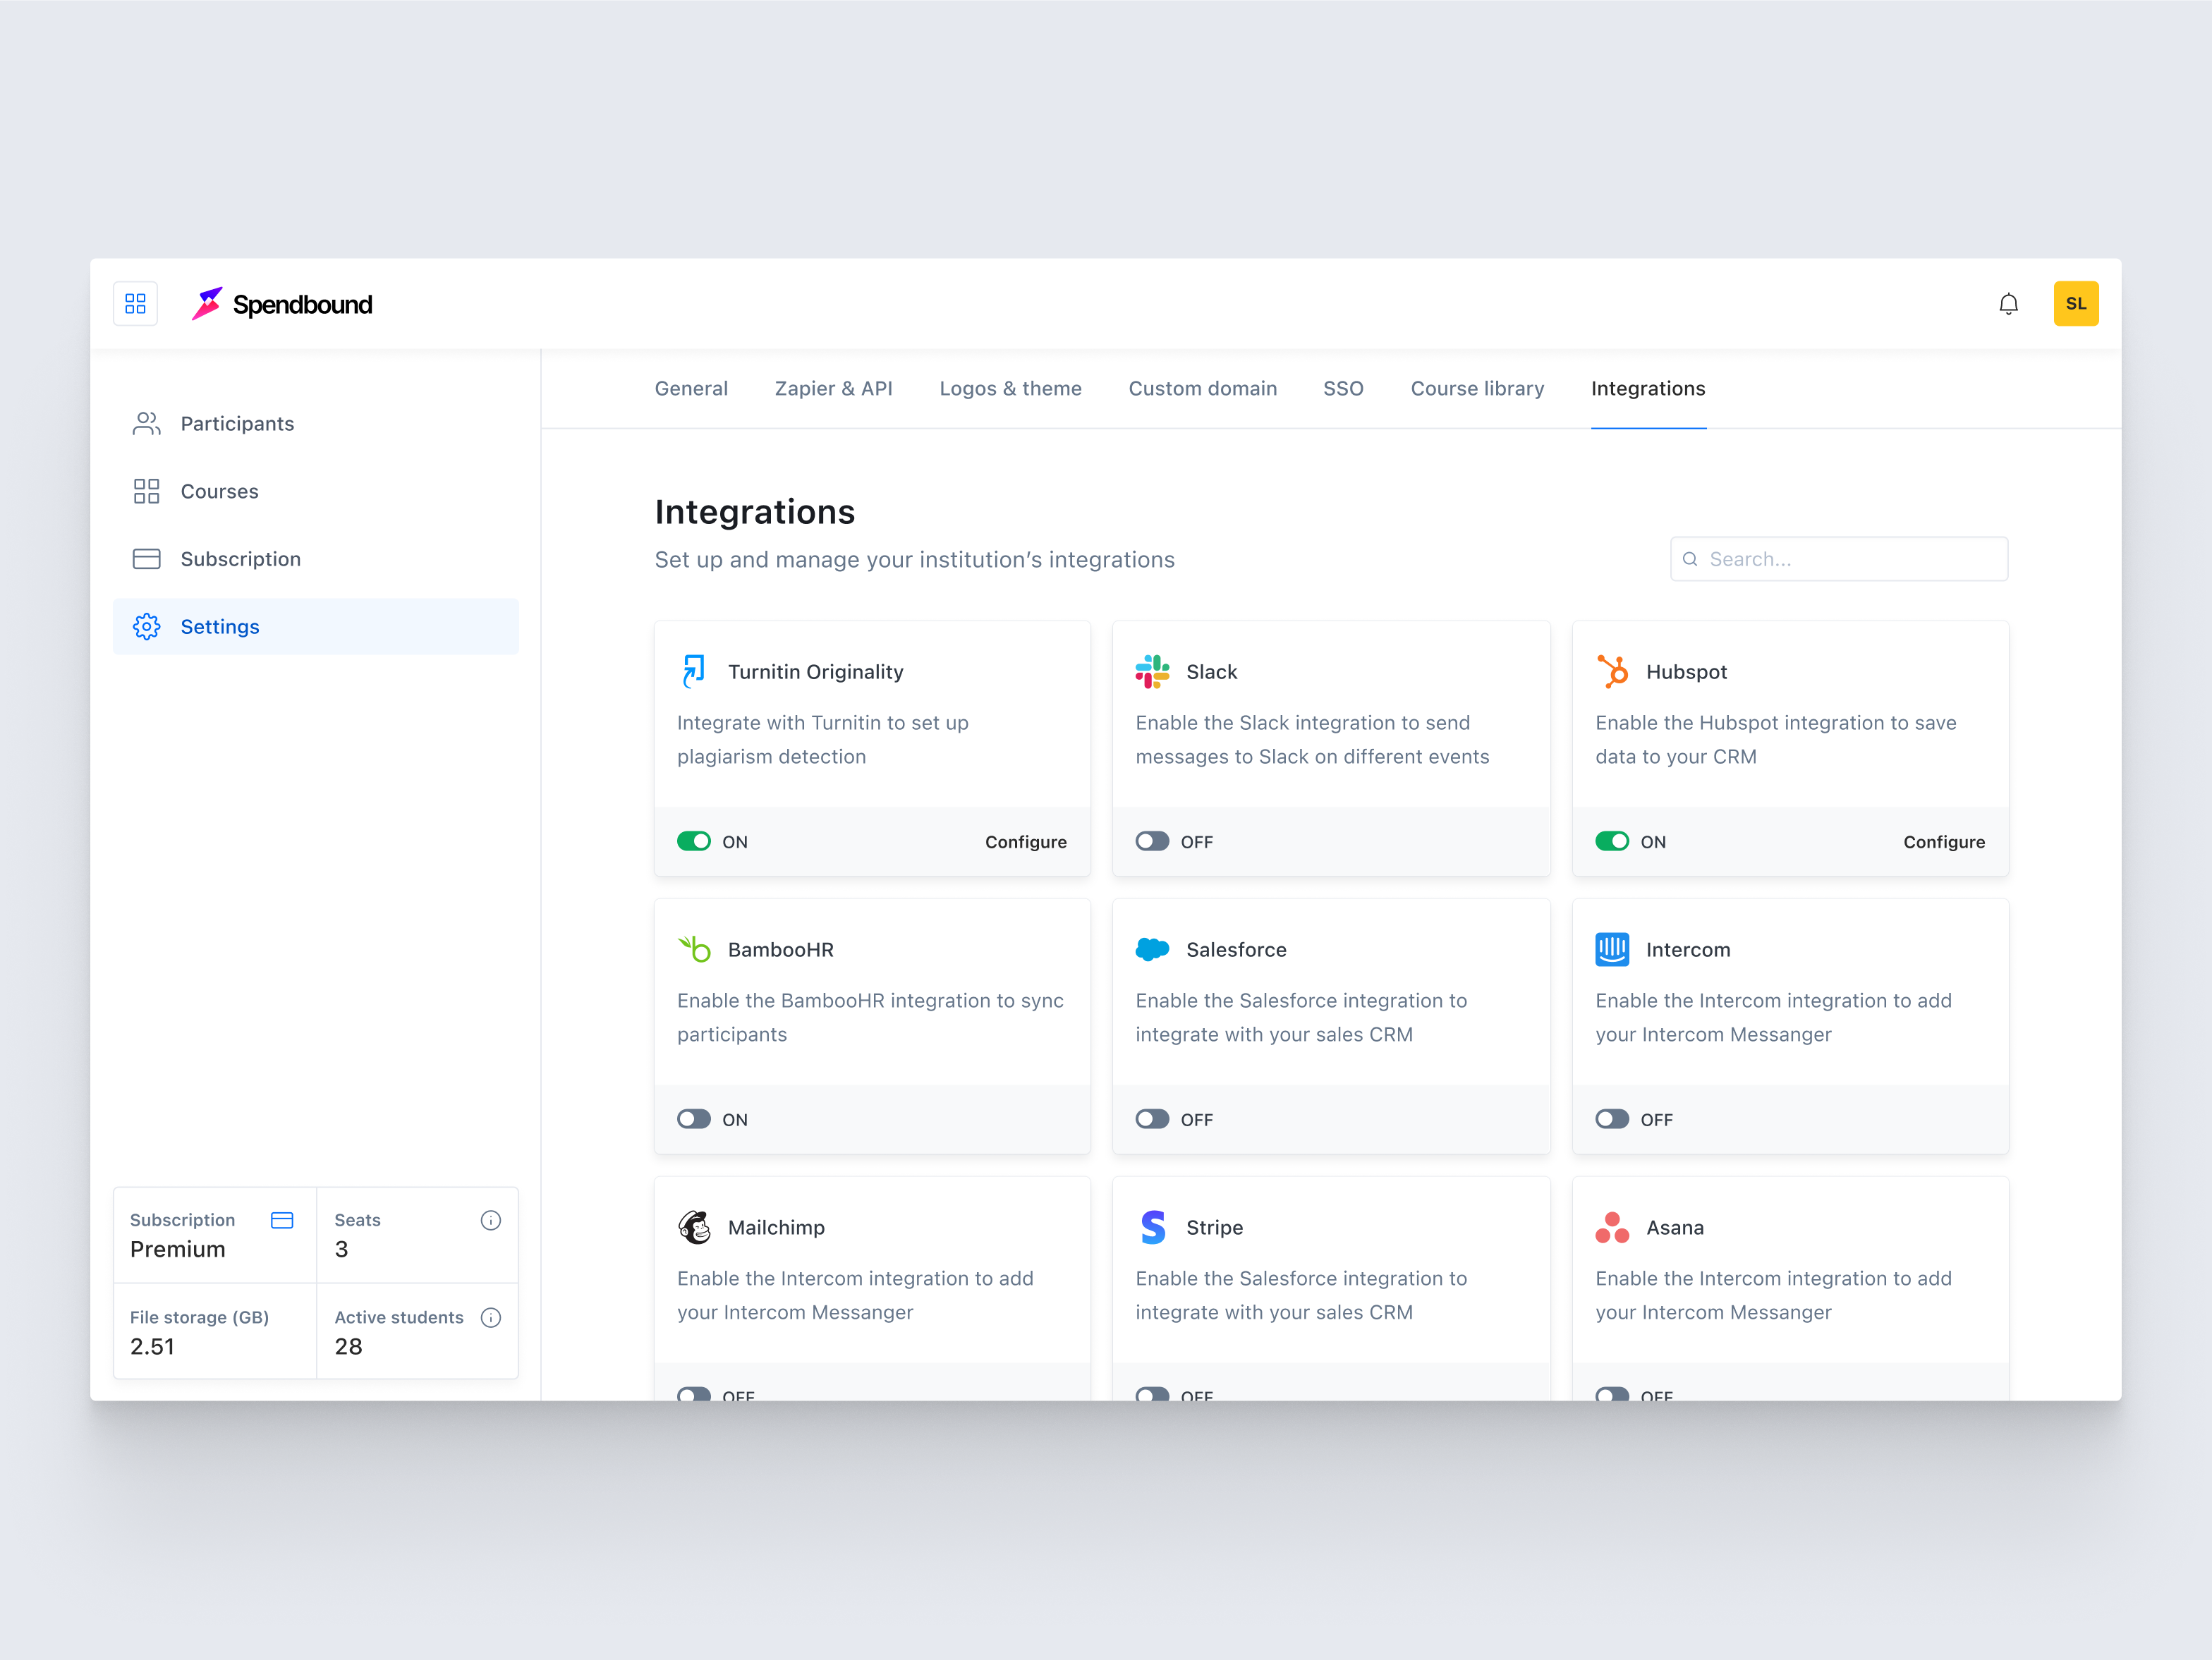Viewport: 2212px width, 1660px height.
Task: Go to Courses in the sidebar
Action: 315,491
